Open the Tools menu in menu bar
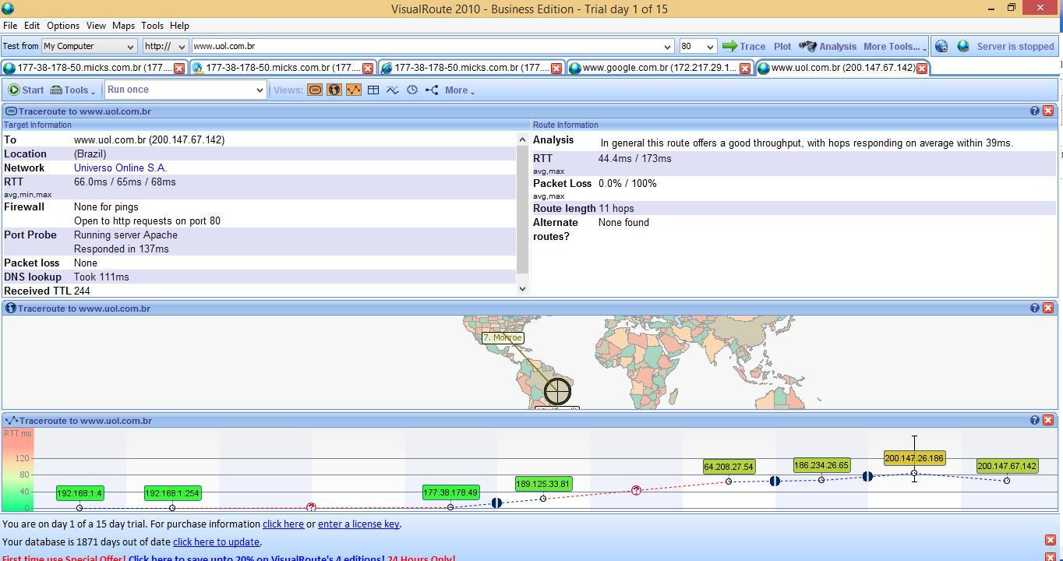The width and height of the screenshot is (1063, 561). point(152,26)
